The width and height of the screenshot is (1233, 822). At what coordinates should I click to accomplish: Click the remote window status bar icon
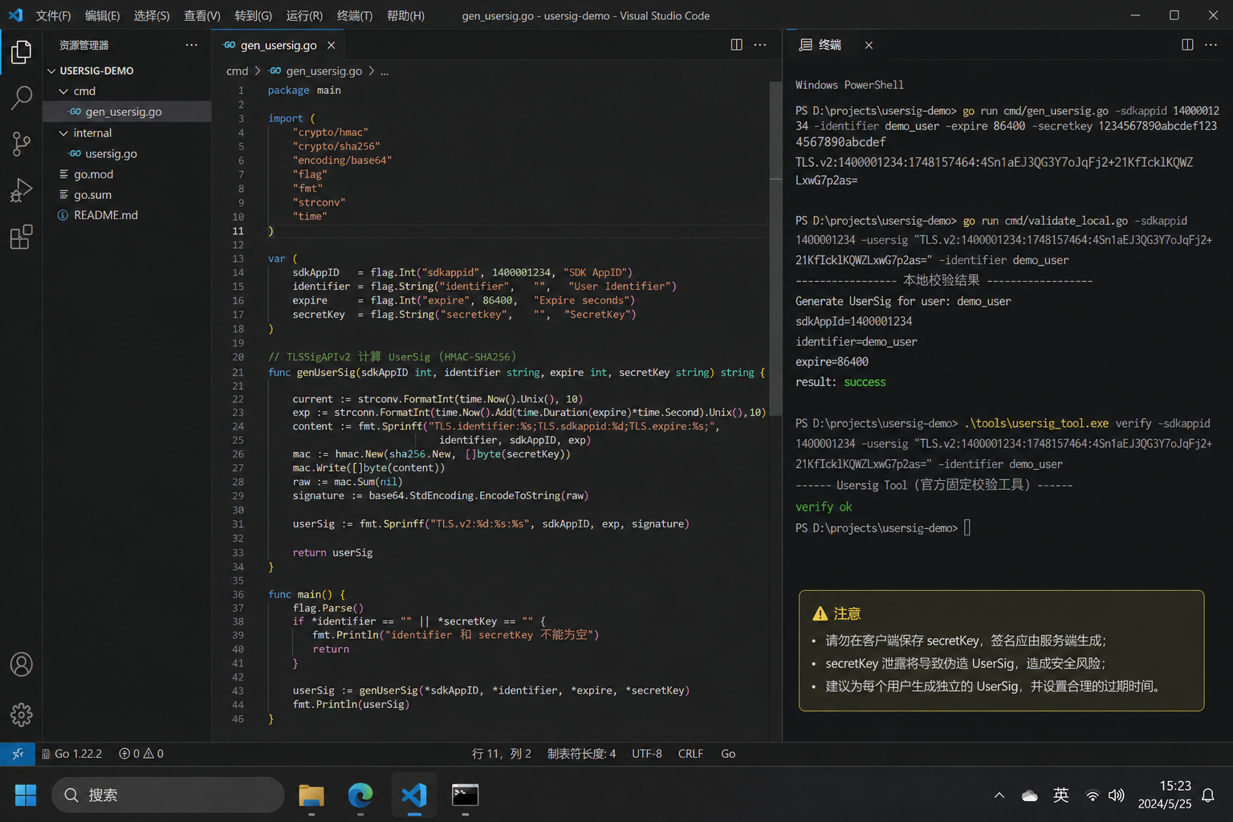(18, 754)
